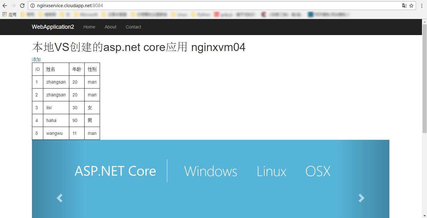Click the 添加 link

point(36,59)
